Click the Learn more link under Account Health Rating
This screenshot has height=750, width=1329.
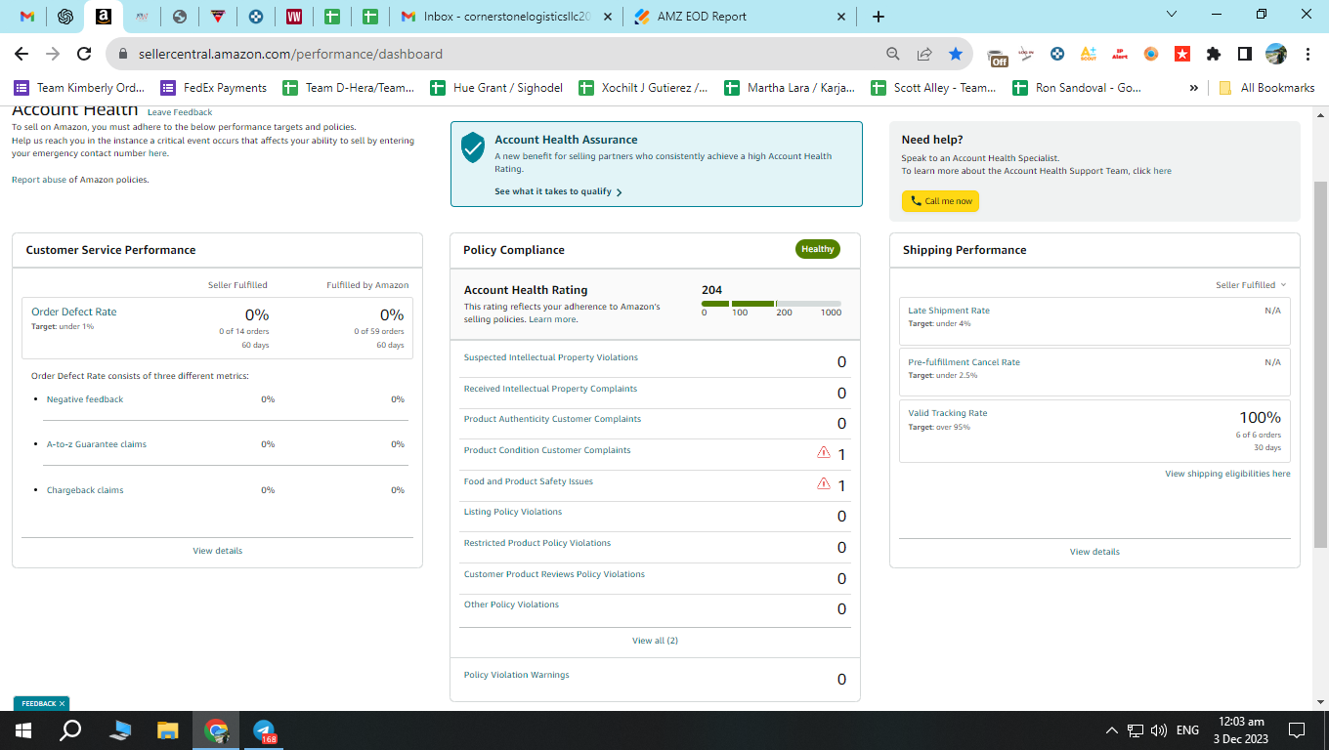(x=553, y=319)
